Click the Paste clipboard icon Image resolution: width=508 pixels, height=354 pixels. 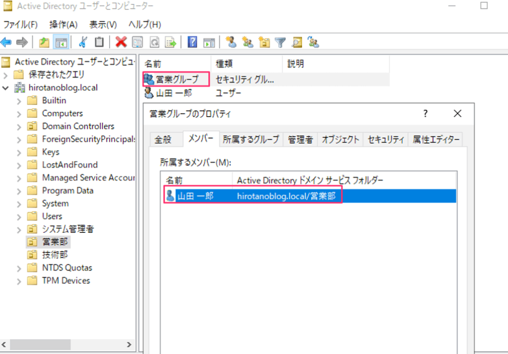point(99,42)
